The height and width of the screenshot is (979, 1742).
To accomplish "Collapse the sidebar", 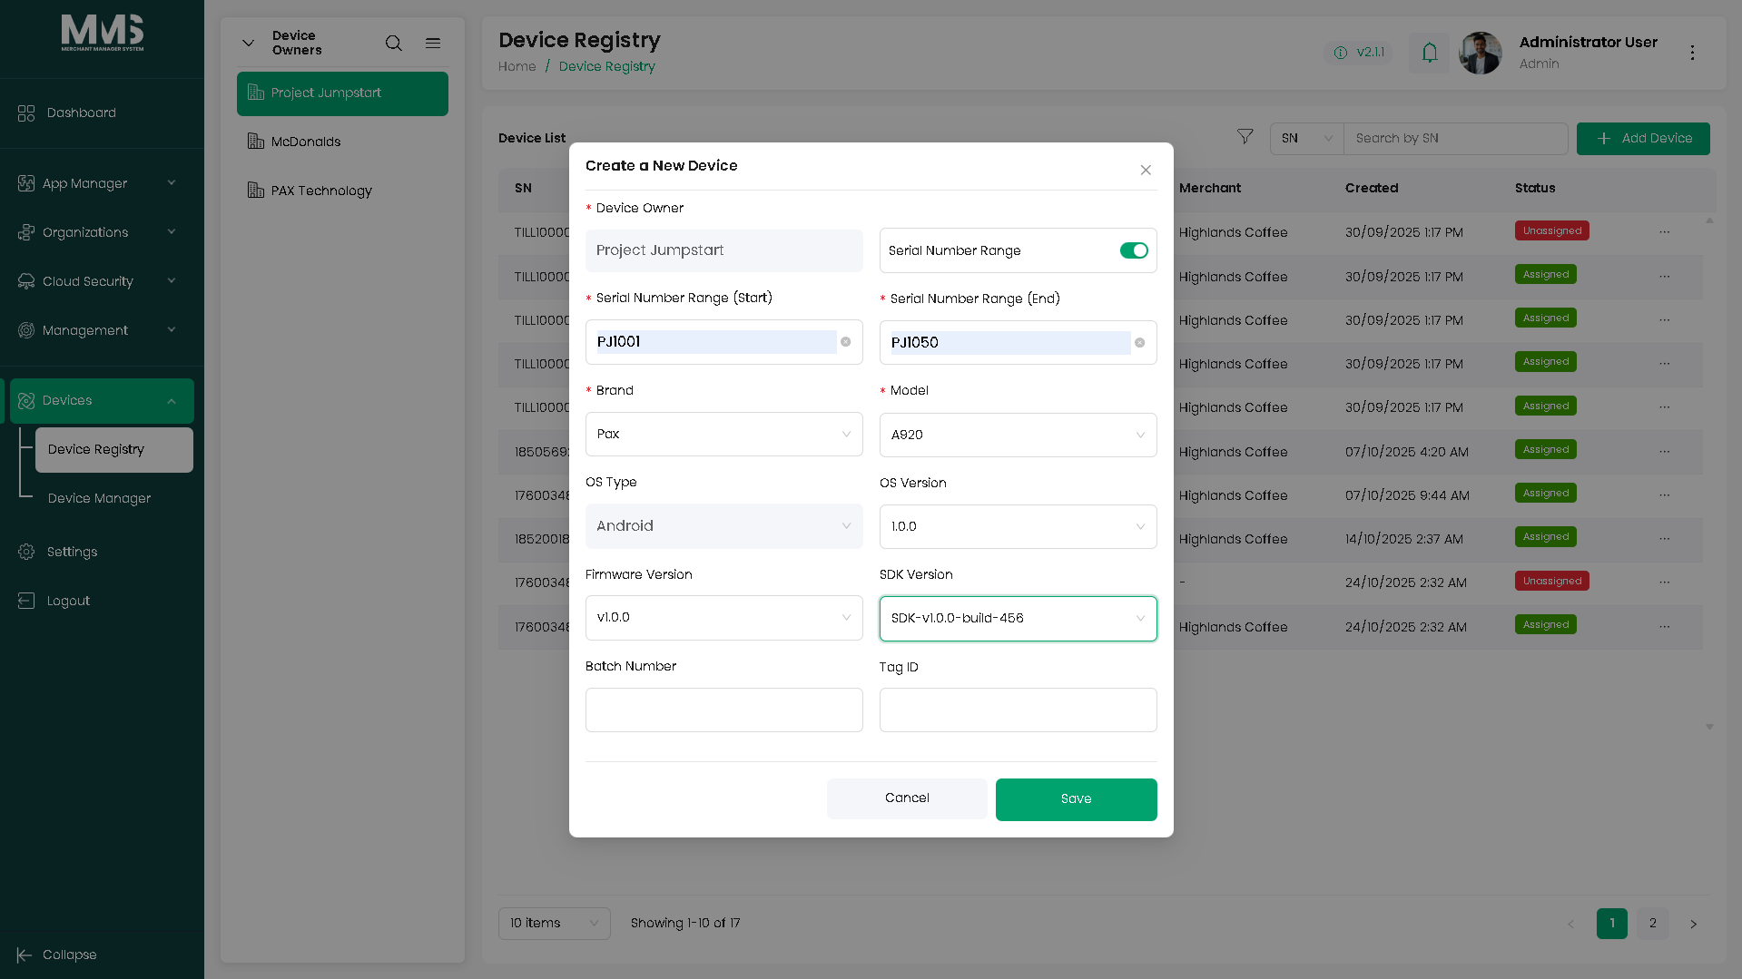I will [x=57, y=955].
